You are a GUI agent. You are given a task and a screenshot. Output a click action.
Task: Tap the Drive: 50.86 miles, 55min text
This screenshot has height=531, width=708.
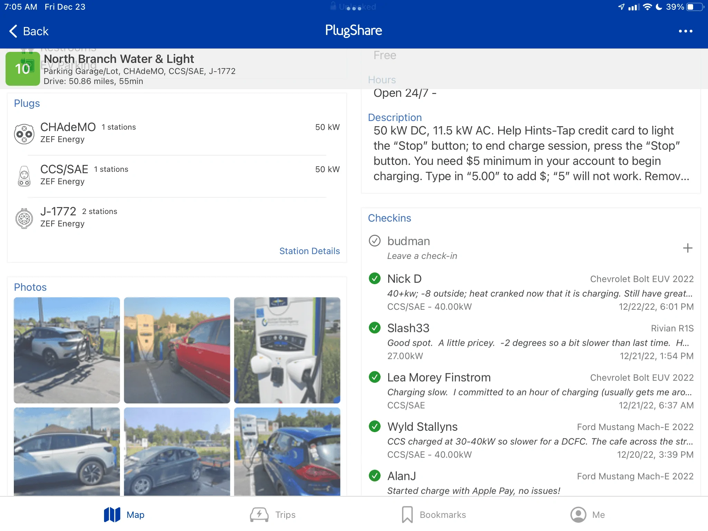click(x=93, y=81)
